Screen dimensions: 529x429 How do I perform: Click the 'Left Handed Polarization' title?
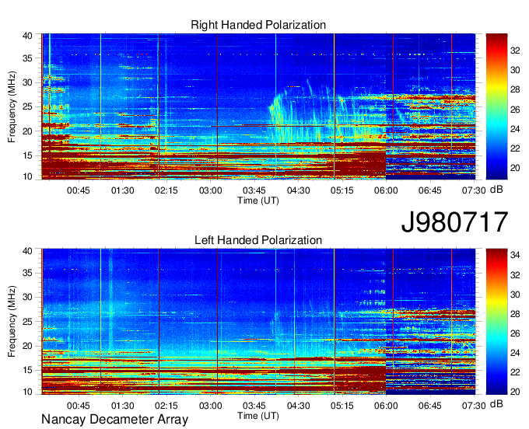258,240
